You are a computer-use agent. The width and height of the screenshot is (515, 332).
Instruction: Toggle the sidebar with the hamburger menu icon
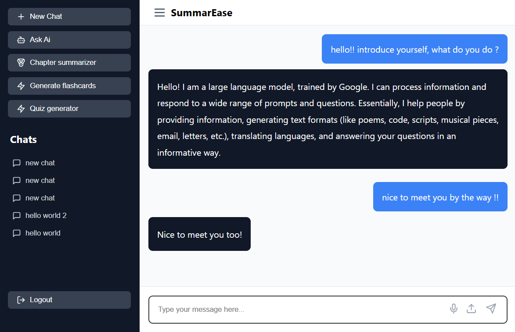point(160,13)
